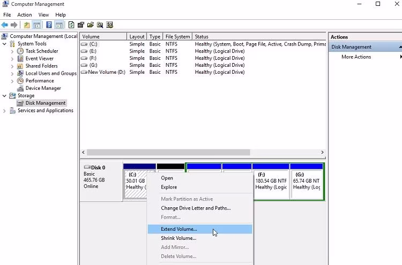
Task: Open the Help menu
Action: (x=61, y=15)
